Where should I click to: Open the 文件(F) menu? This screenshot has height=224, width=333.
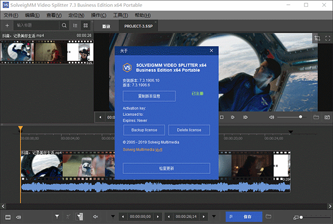pyautogui.click(x=11, y=15)
